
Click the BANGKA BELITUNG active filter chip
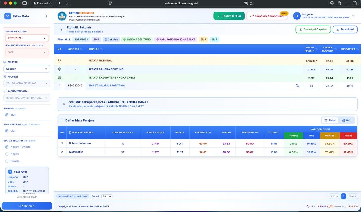pos(137,39)
